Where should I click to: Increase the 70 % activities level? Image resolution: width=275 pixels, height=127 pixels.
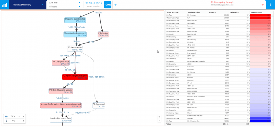click(x=23, y=116)
